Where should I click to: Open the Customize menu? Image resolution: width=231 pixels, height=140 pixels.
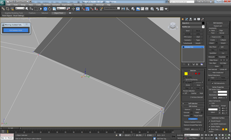89,5
